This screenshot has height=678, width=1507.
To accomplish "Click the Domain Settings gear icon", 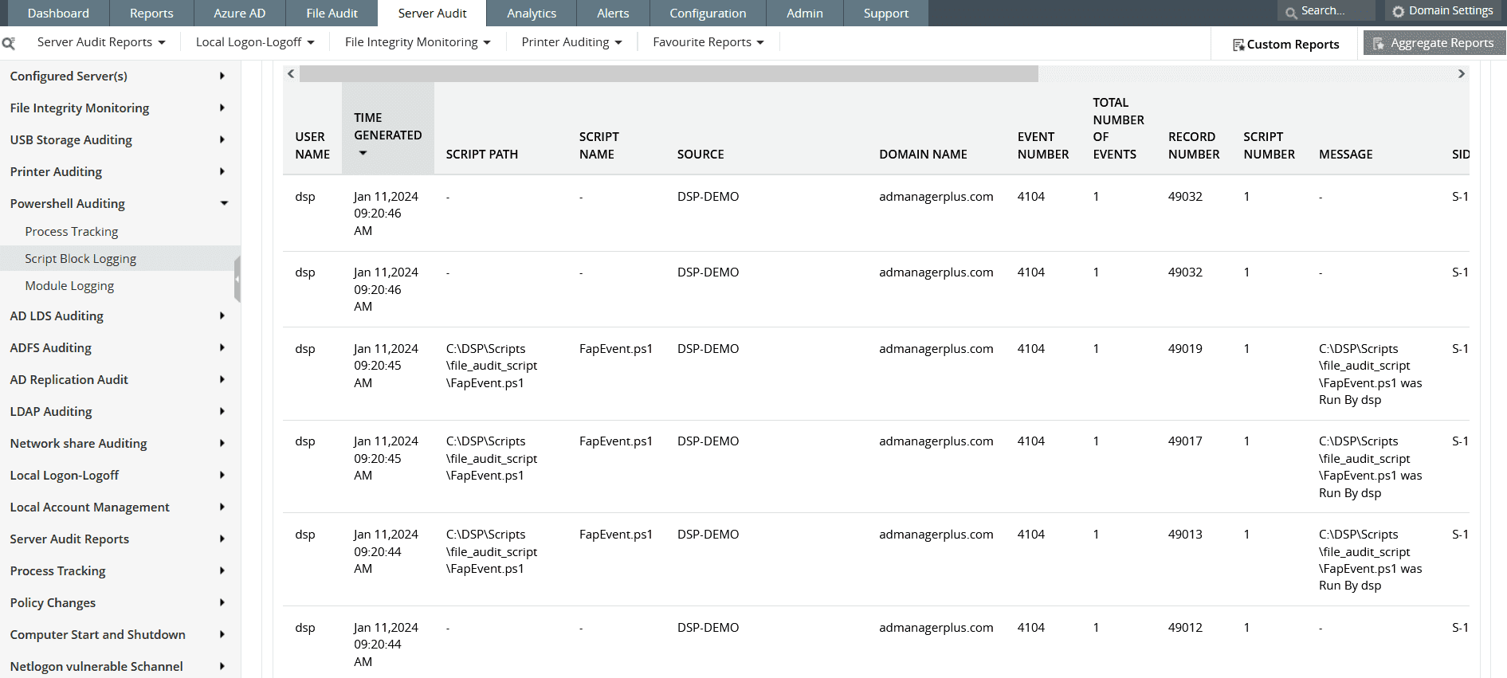I will point(1398,11).
